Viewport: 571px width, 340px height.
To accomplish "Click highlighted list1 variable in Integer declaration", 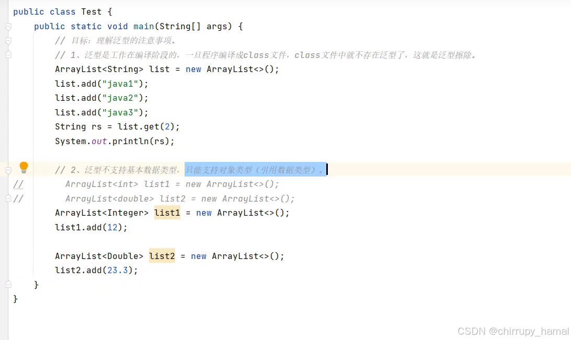I will [x=167, y=213].
